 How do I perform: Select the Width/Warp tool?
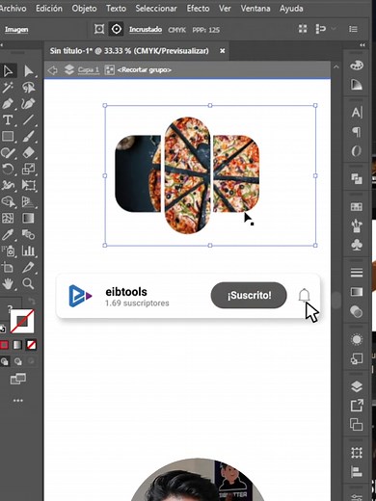coord(8,185)
